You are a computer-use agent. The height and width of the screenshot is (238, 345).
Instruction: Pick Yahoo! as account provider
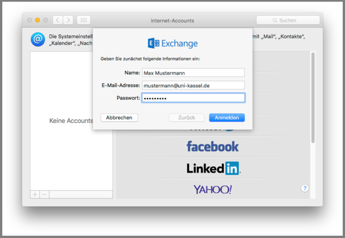212,189
